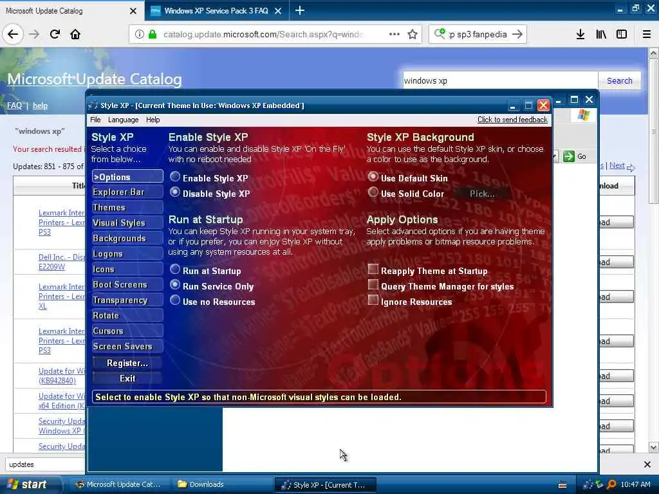The width and height of the screenshot is (659, 494).
Task: Toggle the sidebar icon in browser toolbar
Action: 622,35
